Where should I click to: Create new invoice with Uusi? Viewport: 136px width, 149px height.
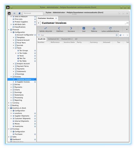tap(84, 30)
